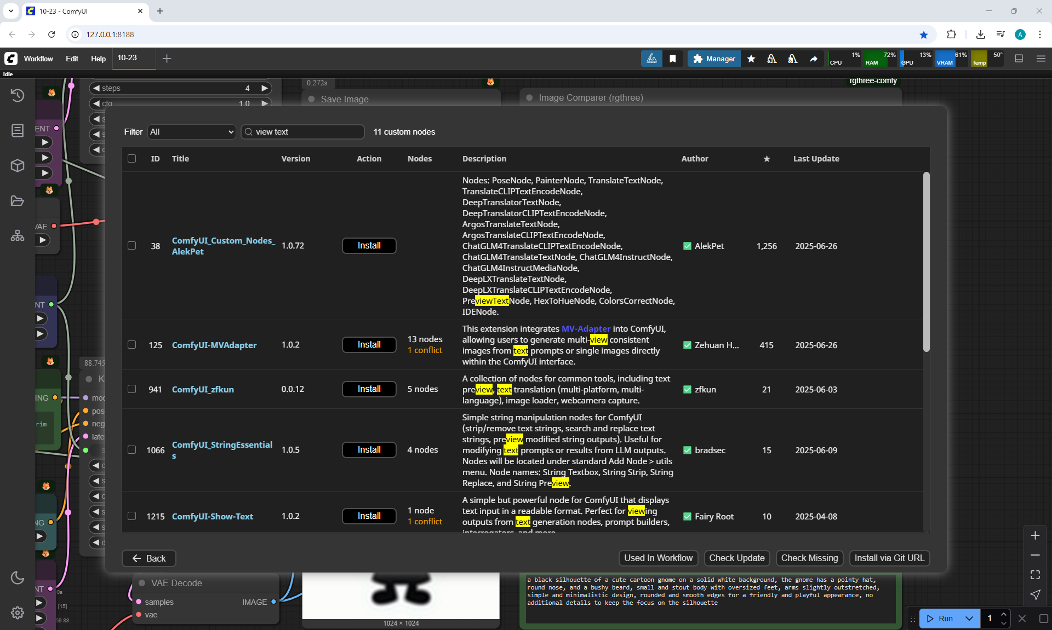
Task: Open the queue history sidebar icon
Action: pyautogui.click(x=18, y=95)
